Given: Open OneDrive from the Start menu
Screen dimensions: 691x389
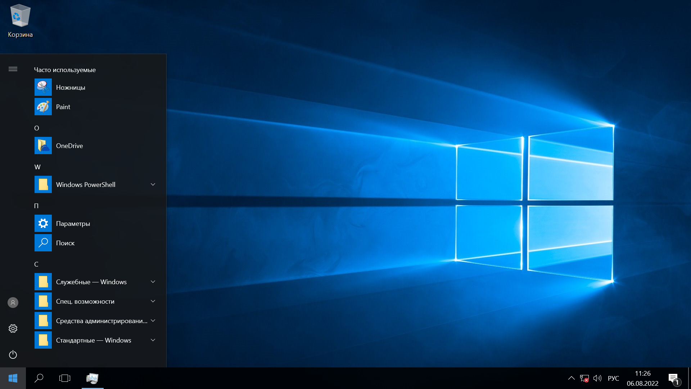Looking at the screenshot, I should (69, 146).
